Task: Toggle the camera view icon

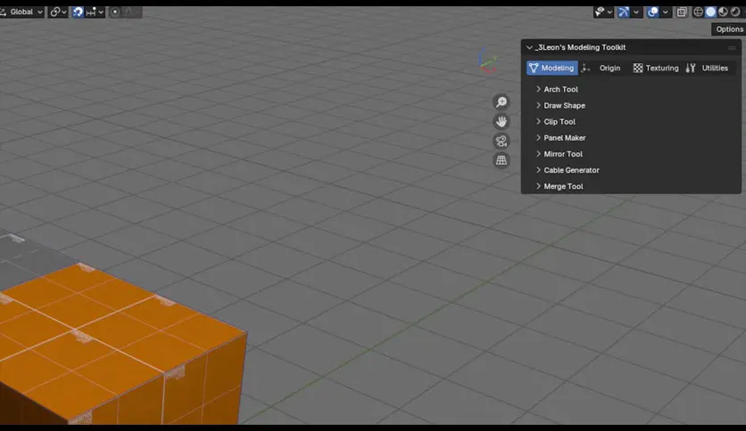Action: pyautogui.click(x=501, y=141)
